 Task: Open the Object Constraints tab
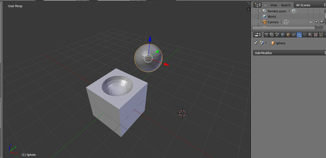293,35
